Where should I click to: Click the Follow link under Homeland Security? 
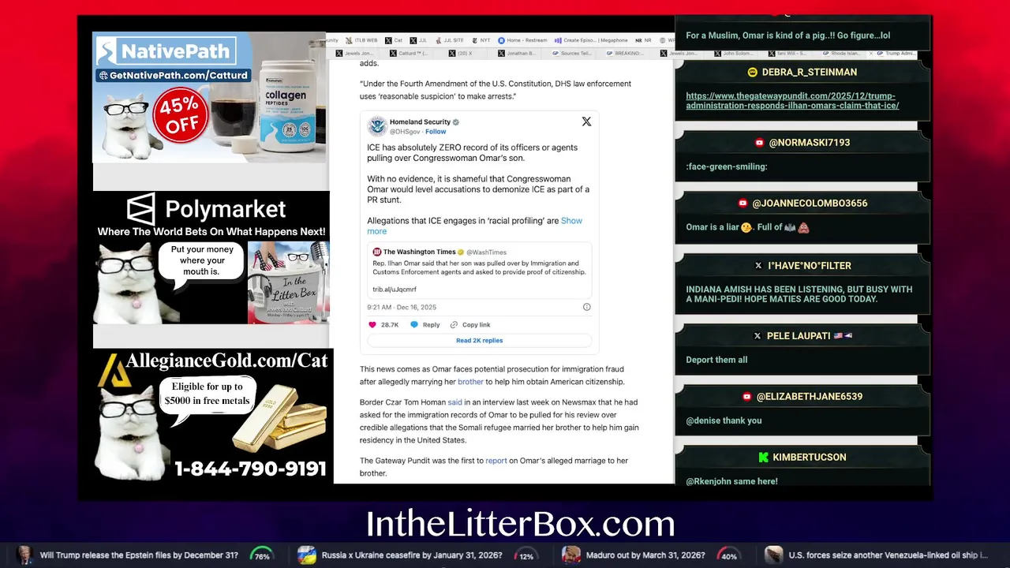[x=436, y=132]
